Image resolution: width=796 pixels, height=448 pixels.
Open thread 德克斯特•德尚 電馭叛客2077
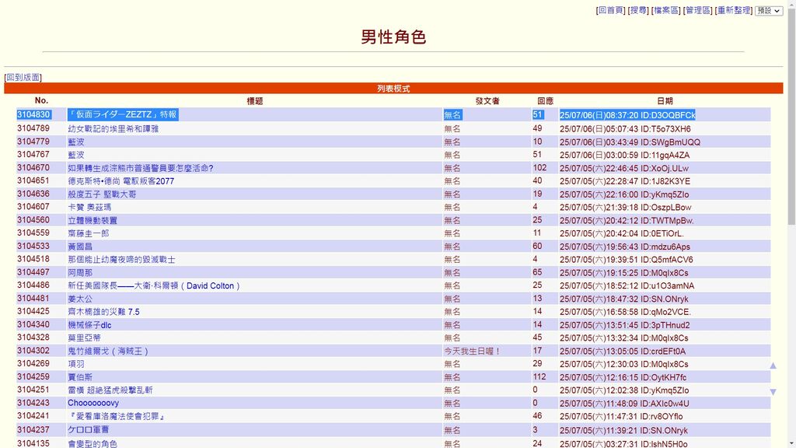pos(120,181)
